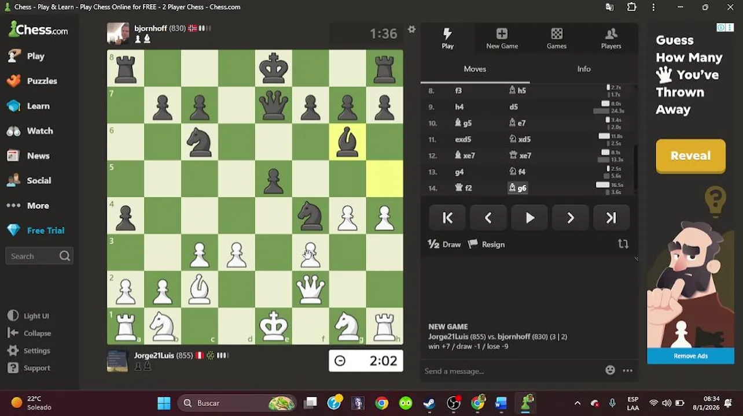Jump to the first move
The height and width of the screenshot is (416, 743).
coord(447,218)
